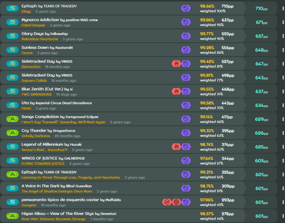
Task: Open the three-dot menu for Songs Compilation
Action: click(x=283, y=119)
